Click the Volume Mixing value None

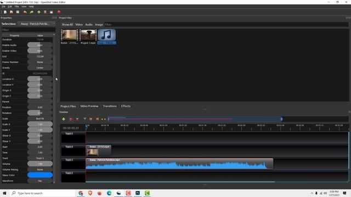tap(40, 170)
